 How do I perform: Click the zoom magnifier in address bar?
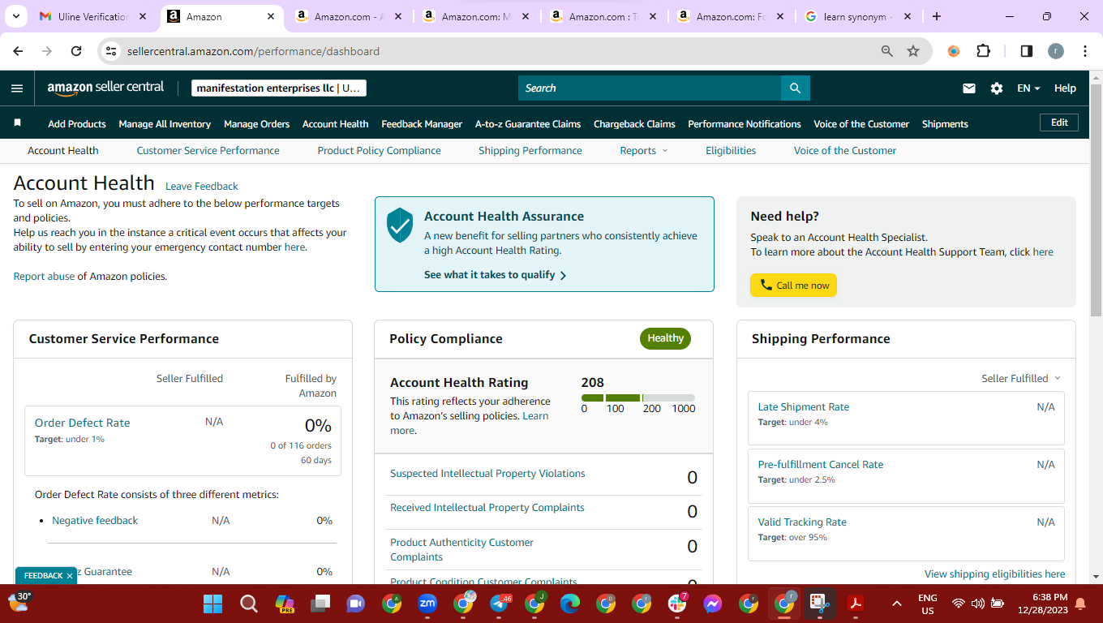click(x=887, y=51)
